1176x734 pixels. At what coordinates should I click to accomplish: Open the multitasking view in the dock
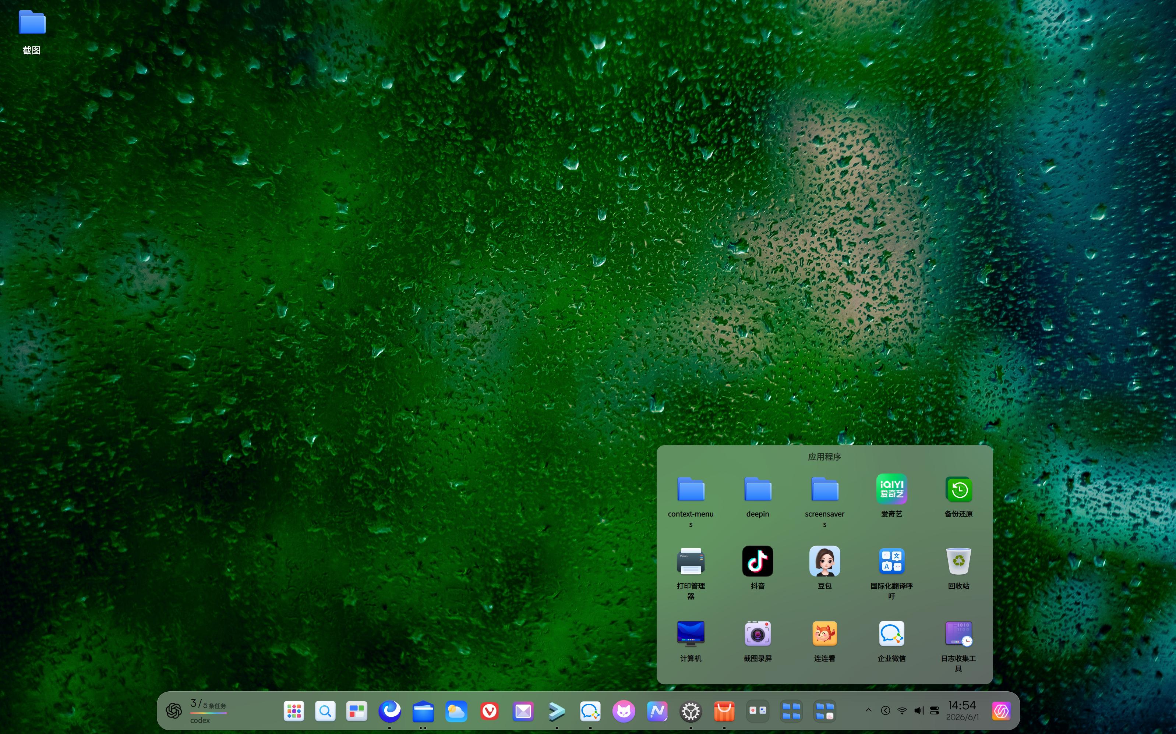356,711
